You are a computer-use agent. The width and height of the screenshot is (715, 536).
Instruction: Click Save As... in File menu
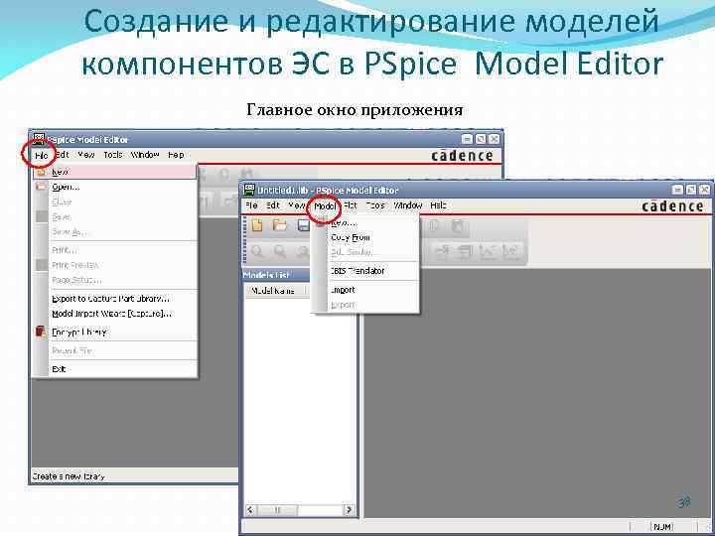tap(114, 231)
